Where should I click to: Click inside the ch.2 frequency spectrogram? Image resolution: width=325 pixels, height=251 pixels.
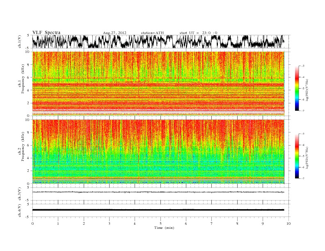(158, 151)
